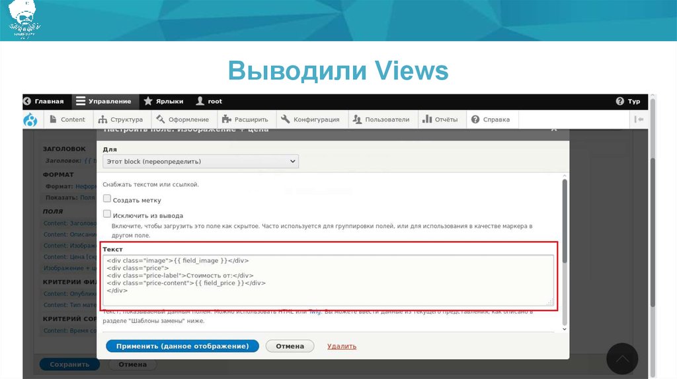Screen dimensions: 677x379
Task: Open the Управление toolbar tab
Action: (104, 101)
